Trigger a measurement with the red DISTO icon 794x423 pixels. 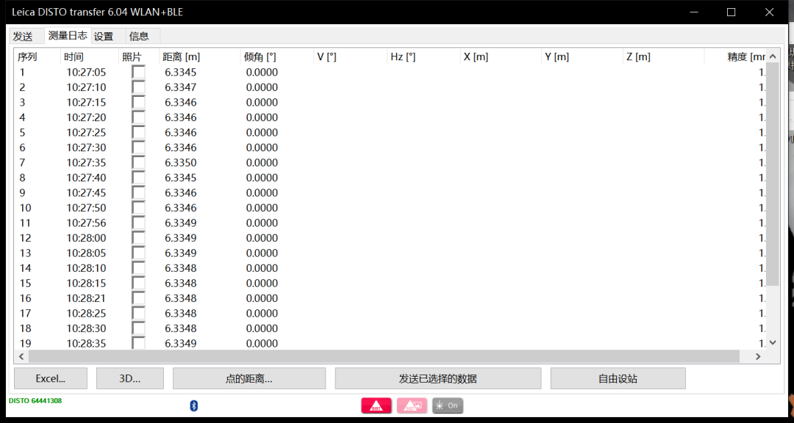click(x=376, y=405)
